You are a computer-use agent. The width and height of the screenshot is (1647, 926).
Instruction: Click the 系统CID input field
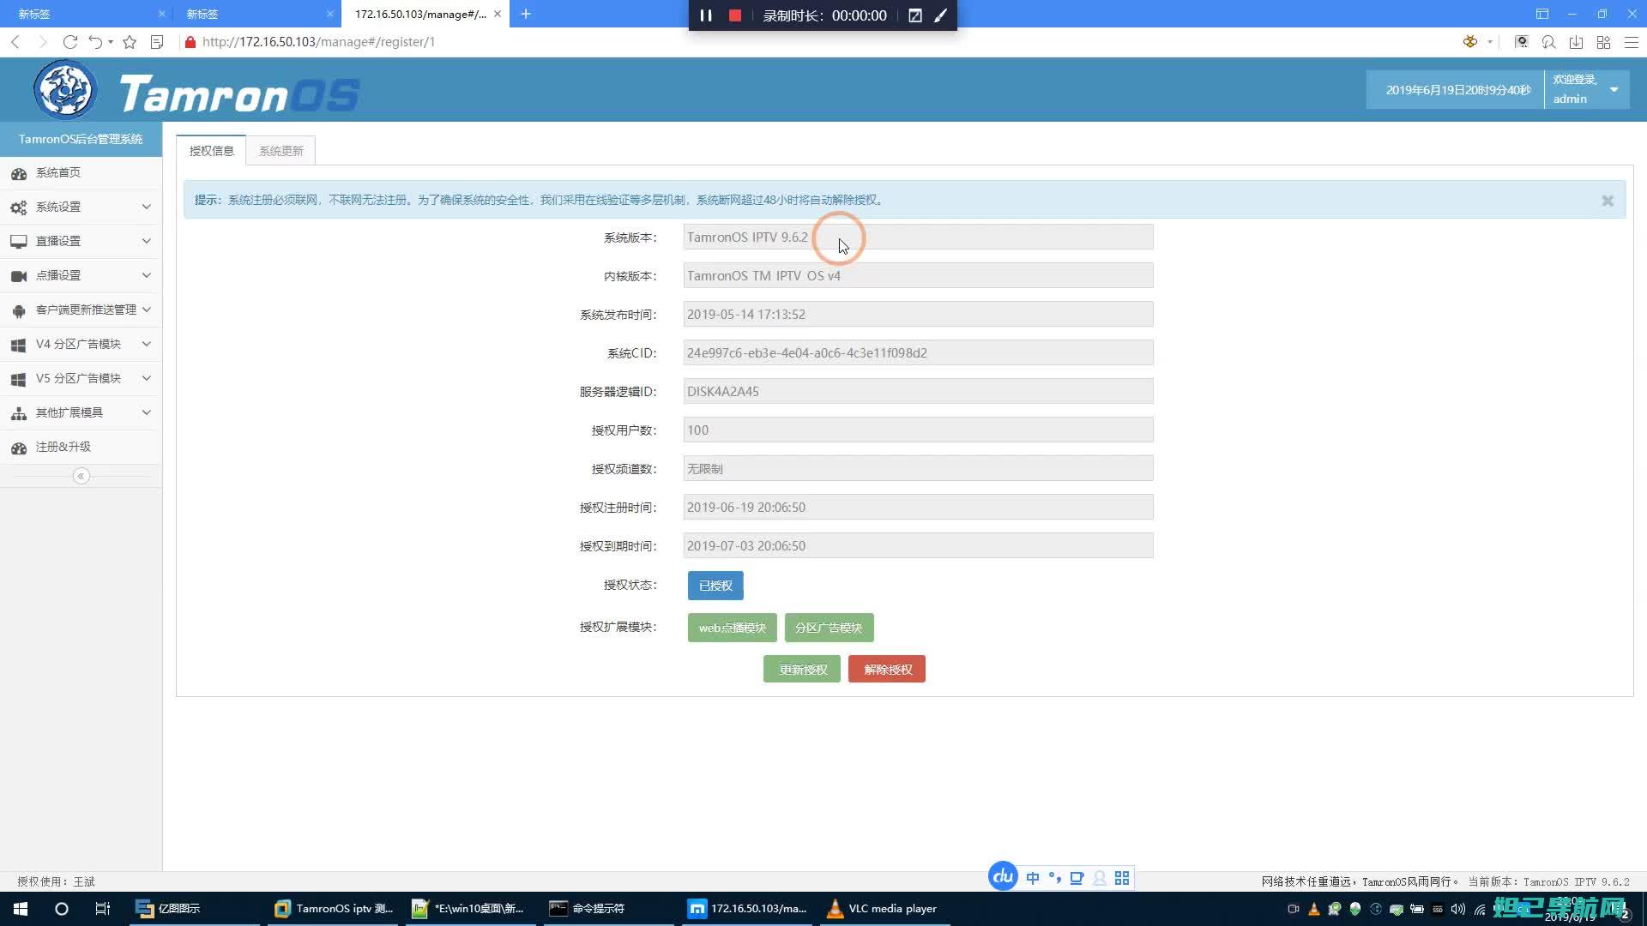pos(917,352)
